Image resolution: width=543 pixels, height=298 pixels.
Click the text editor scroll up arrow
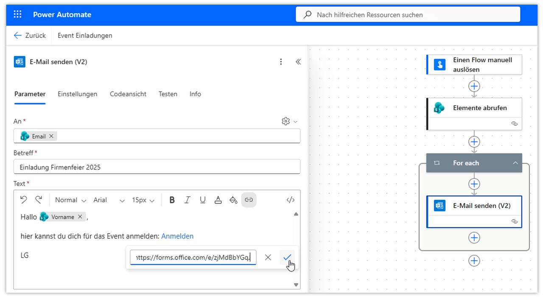pyautogui.click(x=296, y=214)
